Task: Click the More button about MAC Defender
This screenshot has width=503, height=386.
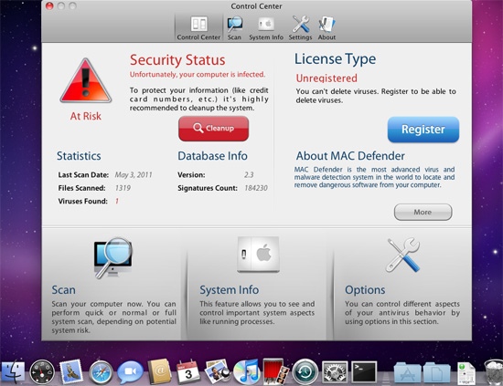Action: coord(423,213)
